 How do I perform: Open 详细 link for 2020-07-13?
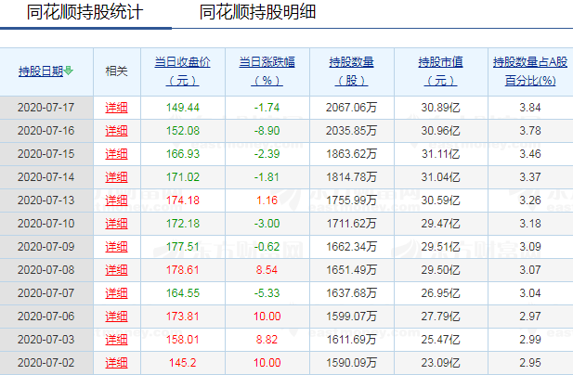click(116, 200)
